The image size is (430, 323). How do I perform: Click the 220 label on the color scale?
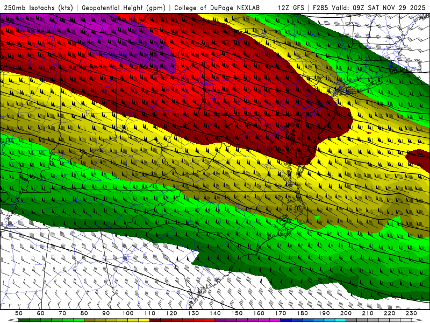(389, 313)
